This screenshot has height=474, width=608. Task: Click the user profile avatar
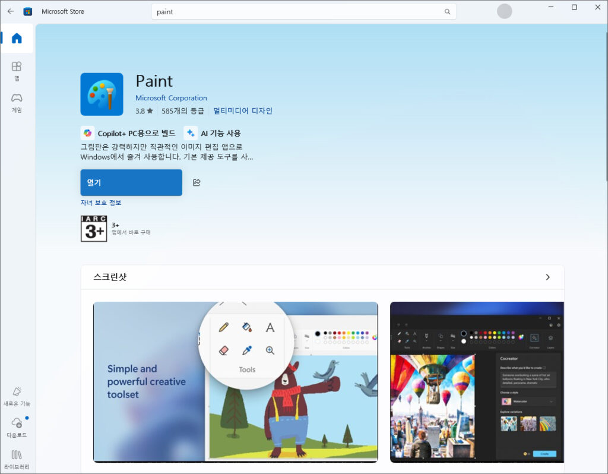pyautogui.click(x=504, y=11)
